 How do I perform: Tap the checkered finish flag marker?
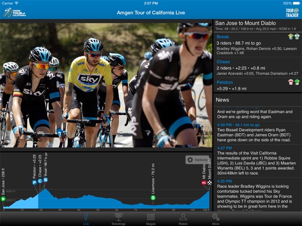(x=210, y=182)
